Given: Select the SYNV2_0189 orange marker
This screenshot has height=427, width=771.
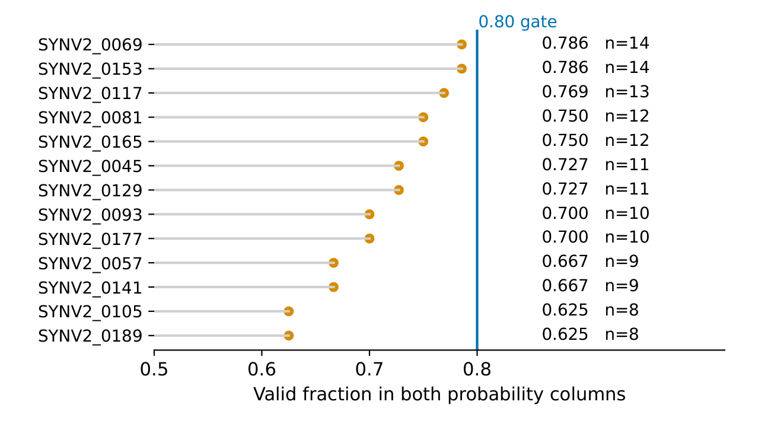Looking at the screenshot, I should [288, 336].
